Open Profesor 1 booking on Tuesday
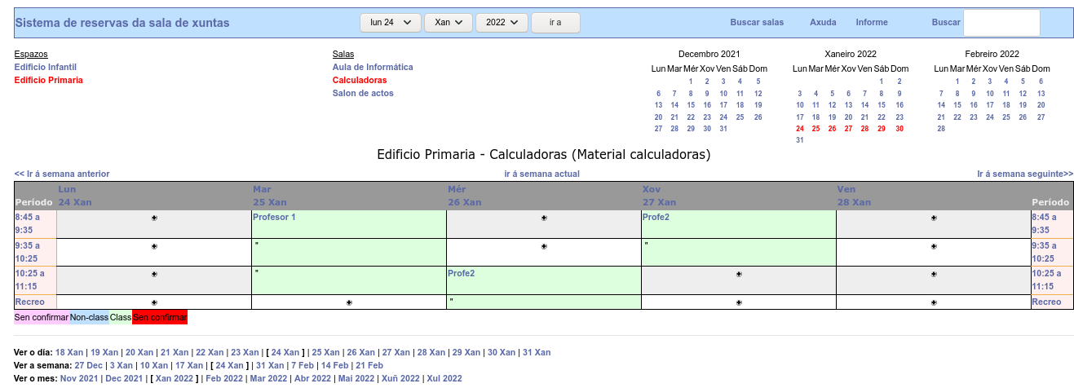The height and width of the screenshot is (388, 1074). [275, 217]
